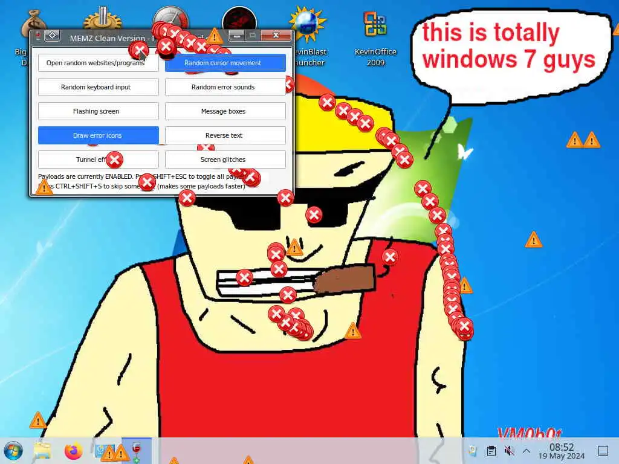619x464 pixels.
Task: Open the wine-glass window menu icon of MEMZ
Action: click(38, 36)
